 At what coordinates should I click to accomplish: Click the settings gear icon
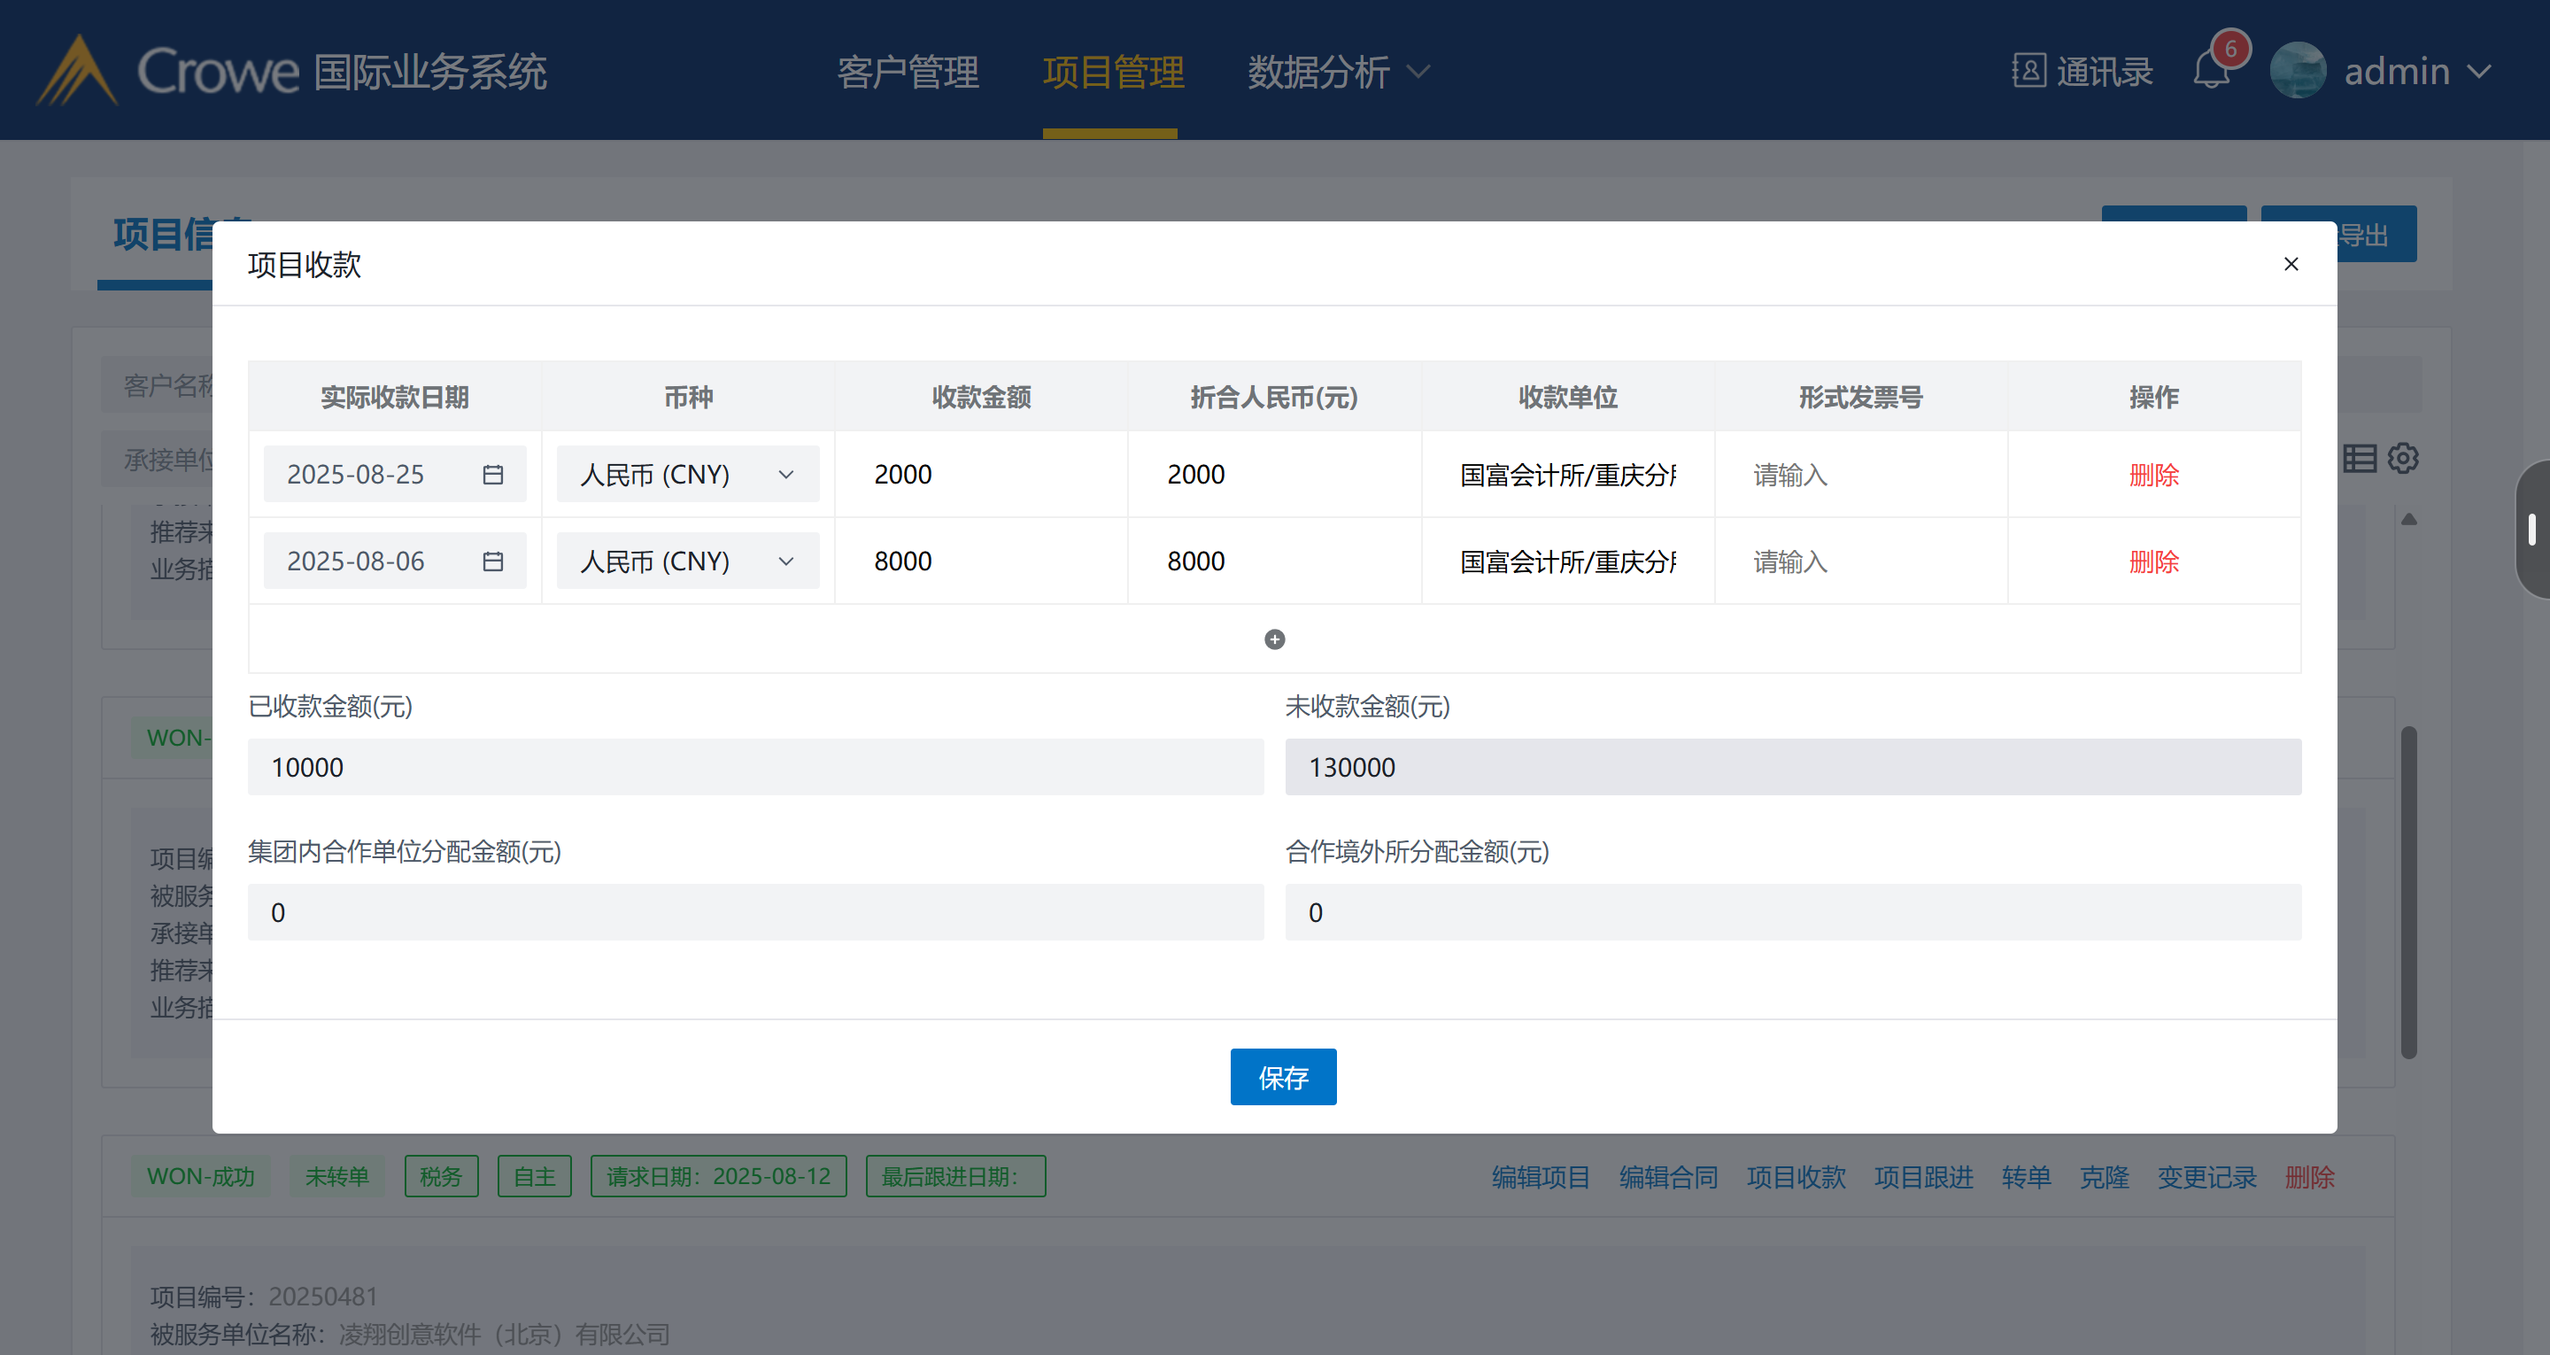pos(2402,459)
